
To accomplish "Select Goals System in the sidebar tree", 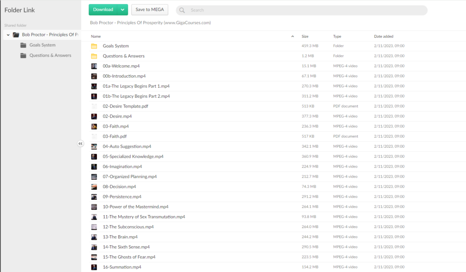I will tap(42, 45).
